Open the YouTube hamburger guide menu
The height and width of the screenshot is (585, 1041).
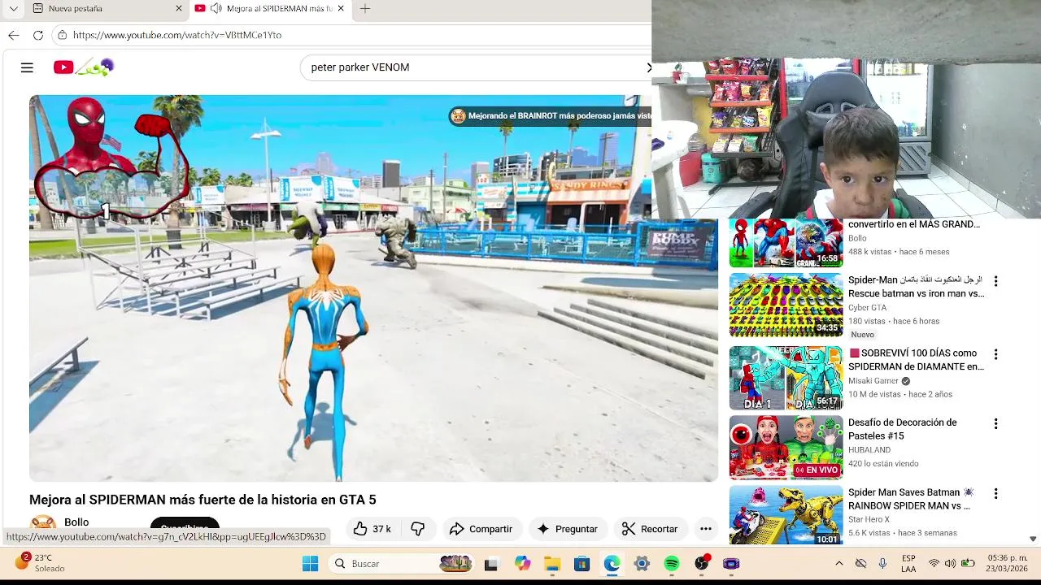[27, 67]
